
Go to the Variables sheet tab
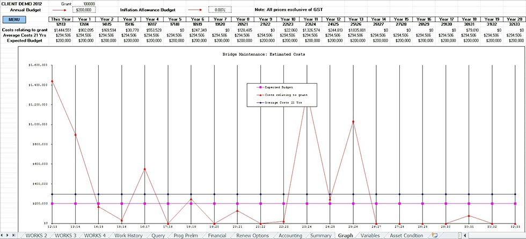tap(370, 235)
